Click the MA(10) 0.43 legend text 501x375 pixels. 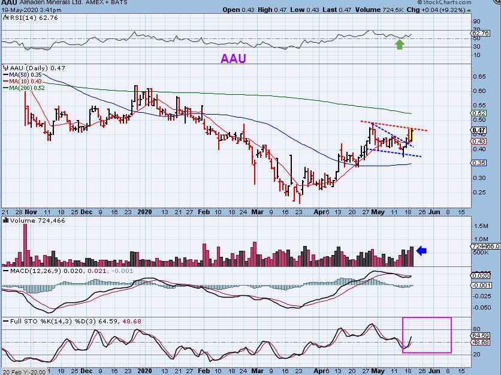[25, 81]
